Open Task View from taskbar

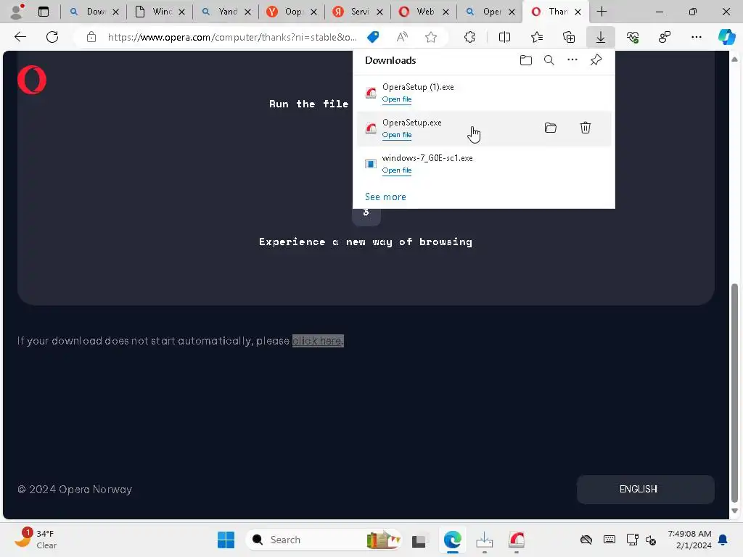(x=419, y=540)
